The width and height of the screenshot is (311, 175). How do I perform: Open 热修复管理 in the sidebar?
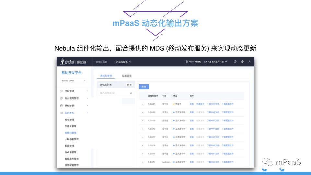pyautogui.click(x=70, y=126)
